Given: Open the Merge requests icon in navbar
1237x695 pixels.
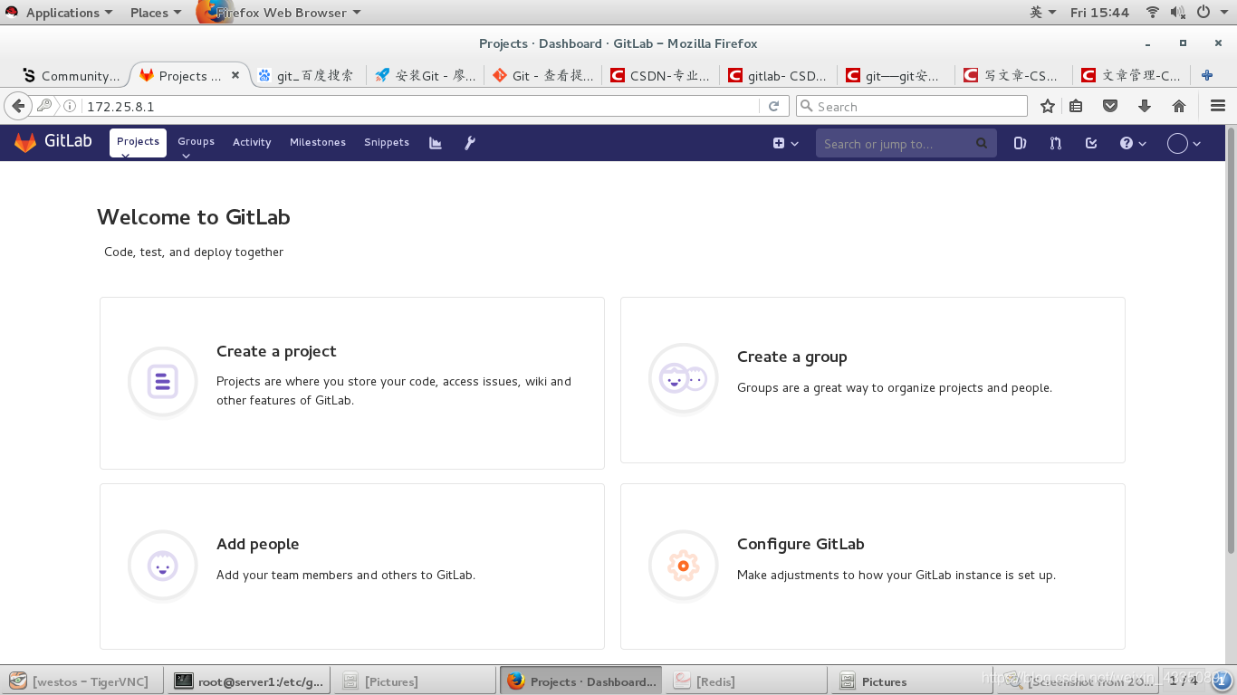Looking at the screenshot, I should click(1055, 143).
